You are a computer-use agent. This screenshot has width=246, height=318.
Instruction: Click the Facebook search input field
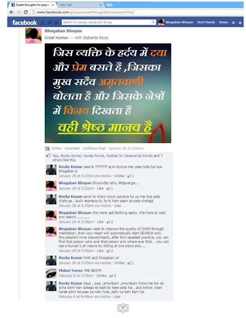point(106,22)
